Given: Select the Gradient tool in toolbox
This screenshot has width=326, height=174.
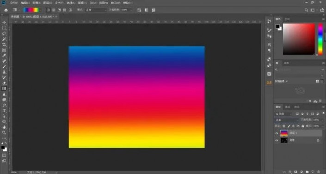Looking at the screenshot, I should 4,89.
